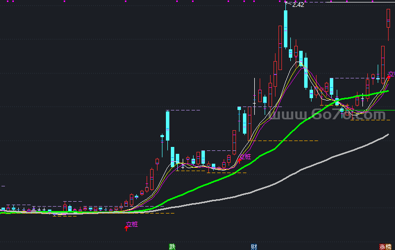Click the red 涨 tag on the time axis

382,247
